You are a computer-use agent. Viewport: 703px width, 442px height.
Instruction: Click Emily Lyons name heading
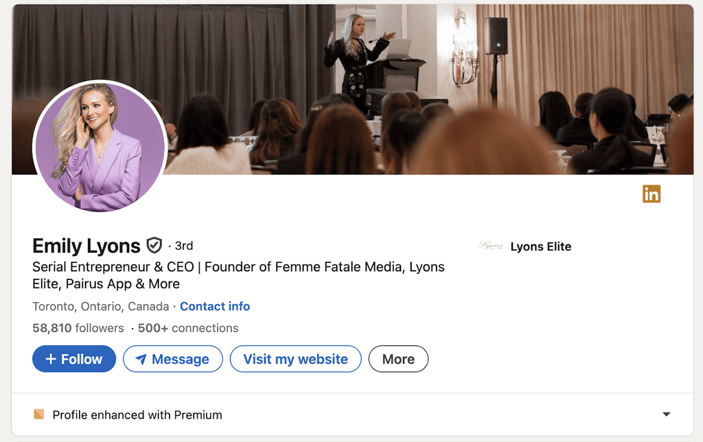click(x=86, y=246)
